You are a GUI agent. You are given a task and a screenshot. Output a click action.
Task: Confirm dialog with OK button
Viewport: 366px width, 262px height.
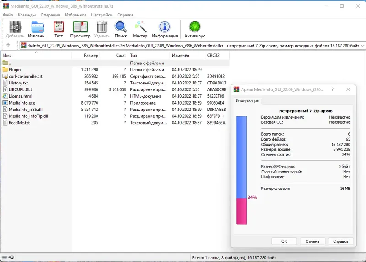(284, 241)
